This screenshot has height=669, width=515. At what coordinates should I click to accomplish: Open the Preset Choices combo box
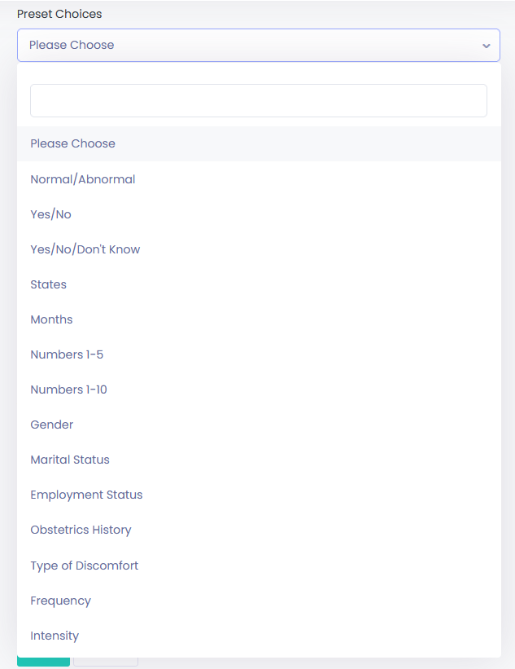(259, 46)
